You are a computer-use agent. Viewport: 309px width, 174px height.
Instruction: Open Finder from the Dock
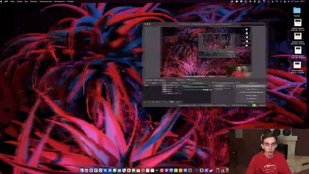click(82, 170)
